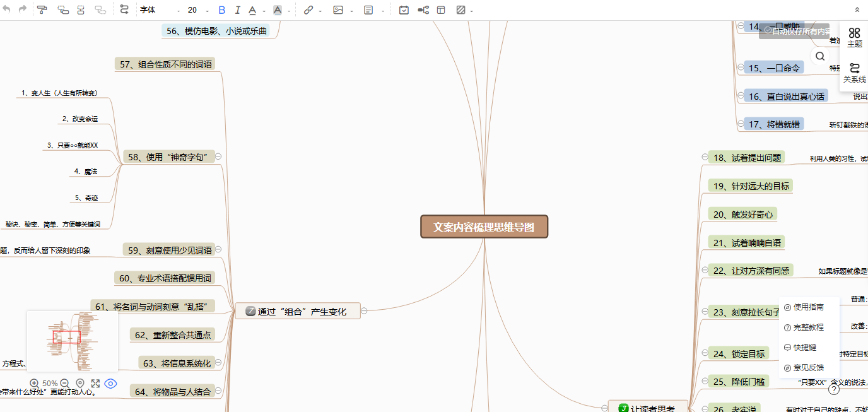Open the font color picker
This screenshot has width=868, height=412.
252,10
